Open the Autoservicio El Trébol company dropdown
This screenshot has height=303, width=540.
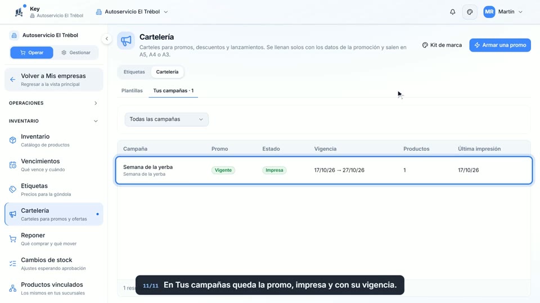coord(132,12)
